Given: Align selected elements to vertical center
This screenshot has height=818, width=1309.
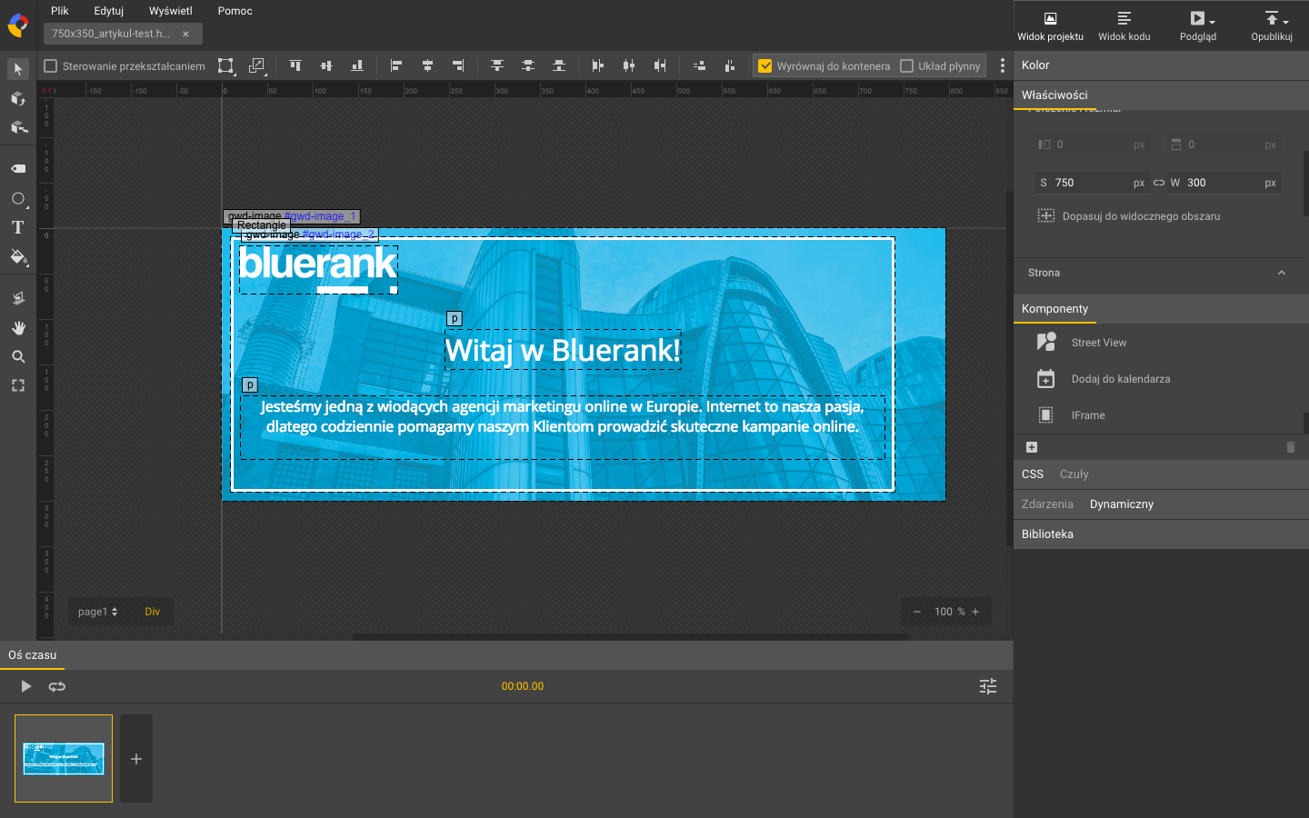Looking at the screenshot, I should coord(326,65).
